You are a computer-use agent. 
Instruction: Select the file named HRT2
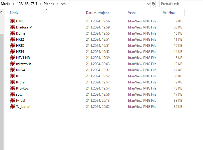click(20, 39)
